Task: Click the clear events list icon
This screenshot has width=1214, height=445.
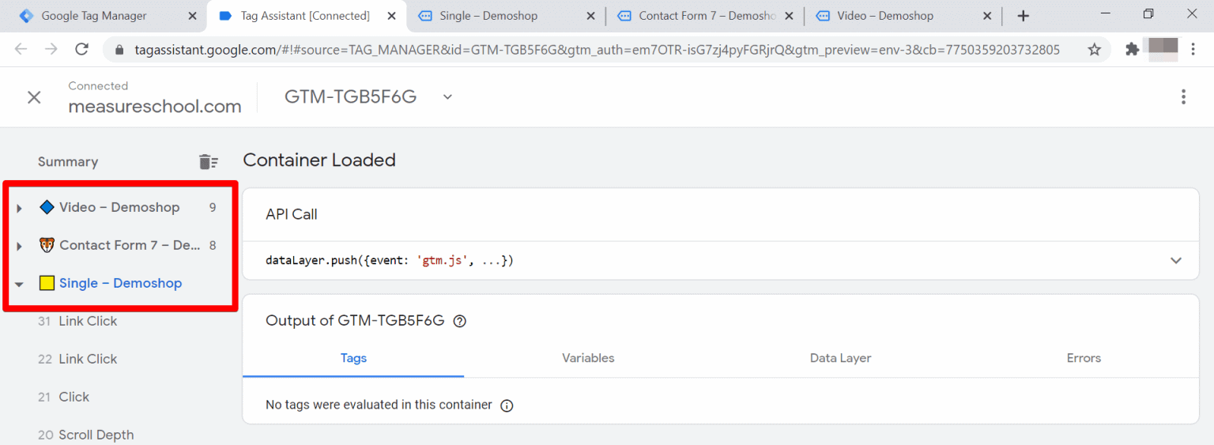Action: click(x=208, y=162)
